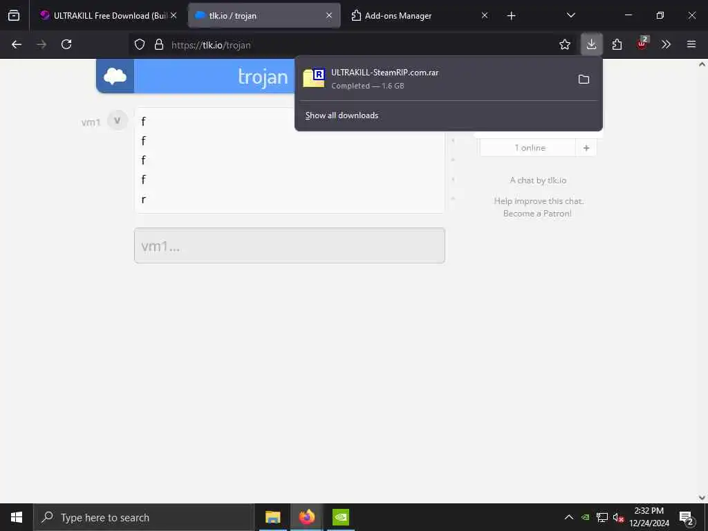Click Type here to search box
The image size is (708, 531).
point(144,517)
